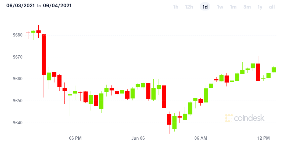Click the 06 AM axis label
284x144 pixels.
(x=201, y=138)
